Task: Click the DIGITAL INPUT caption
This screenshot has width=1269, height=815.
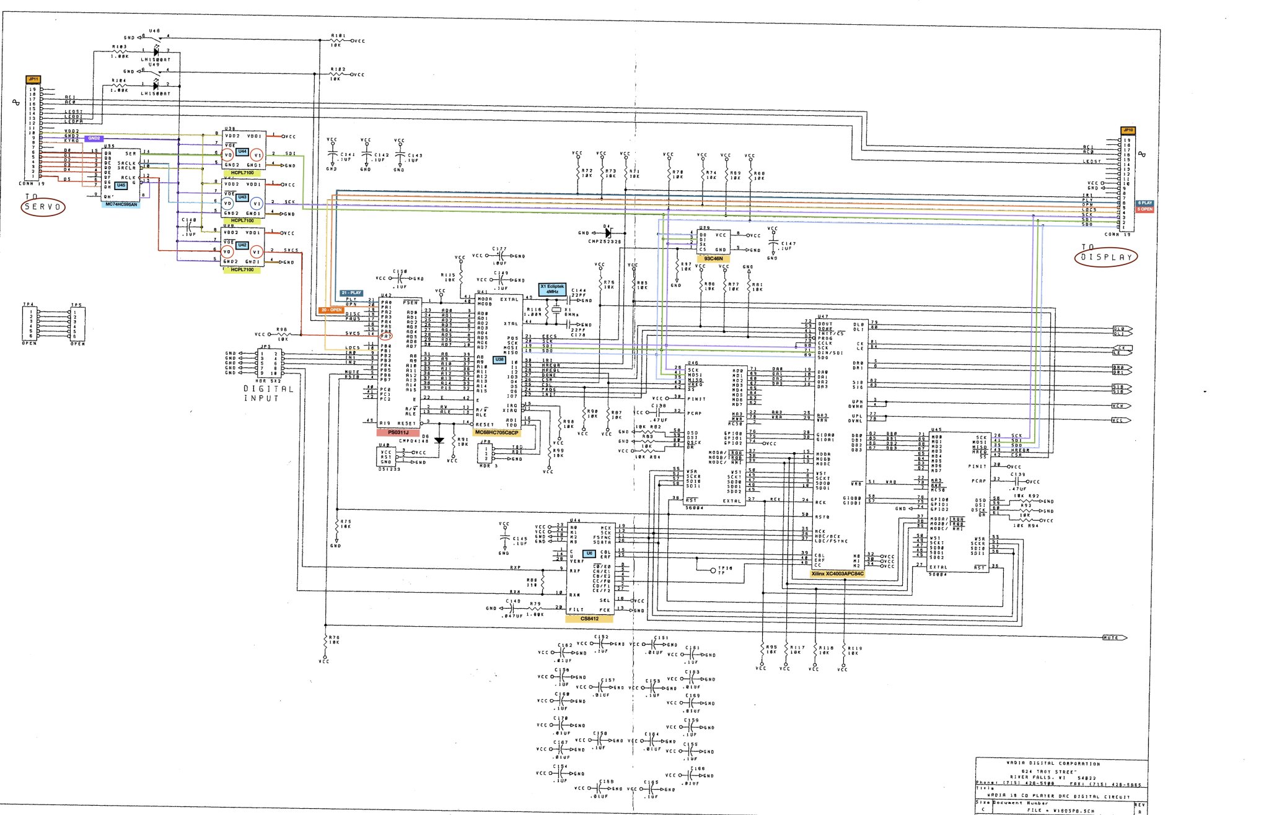Action: [268, 393]
